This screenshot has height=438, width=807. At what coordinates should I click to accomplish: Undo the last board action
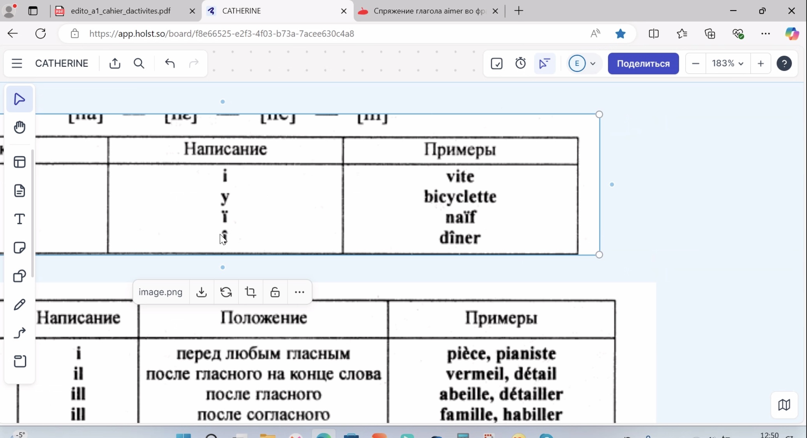[170, 64]
